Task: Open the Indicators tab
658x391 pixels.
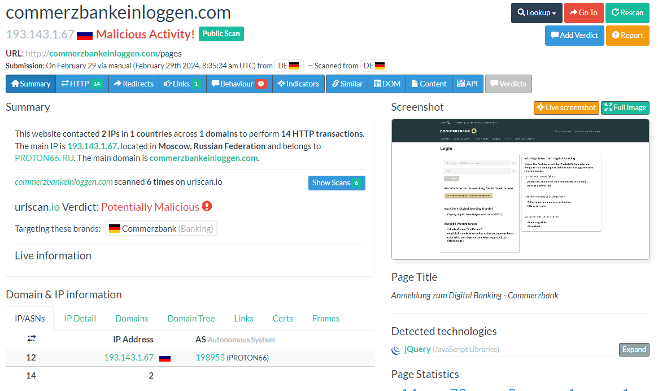Action: point(298,84)
